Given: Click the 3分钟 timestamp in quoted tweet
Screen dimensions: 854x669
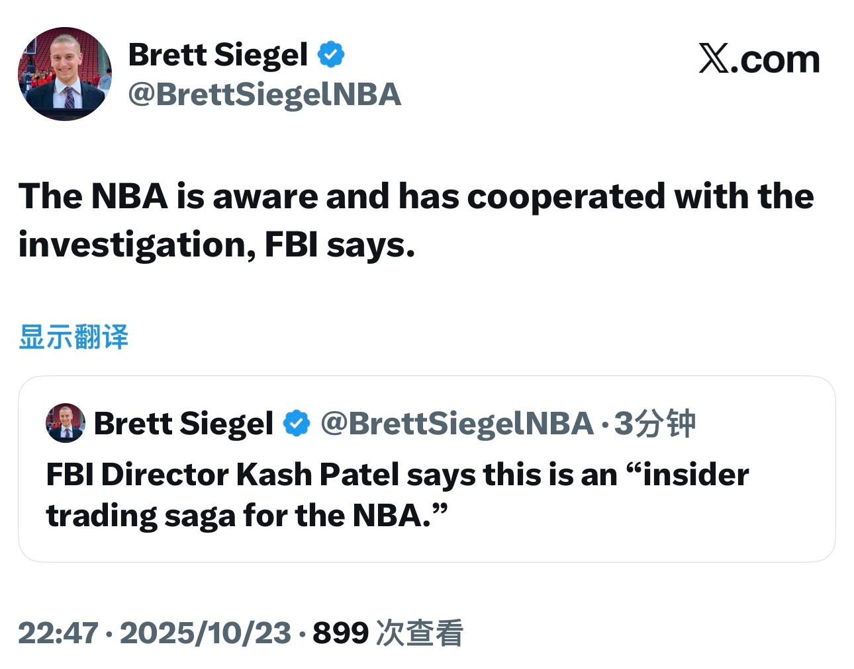Looking at the screenshot, I should (655, 423).
